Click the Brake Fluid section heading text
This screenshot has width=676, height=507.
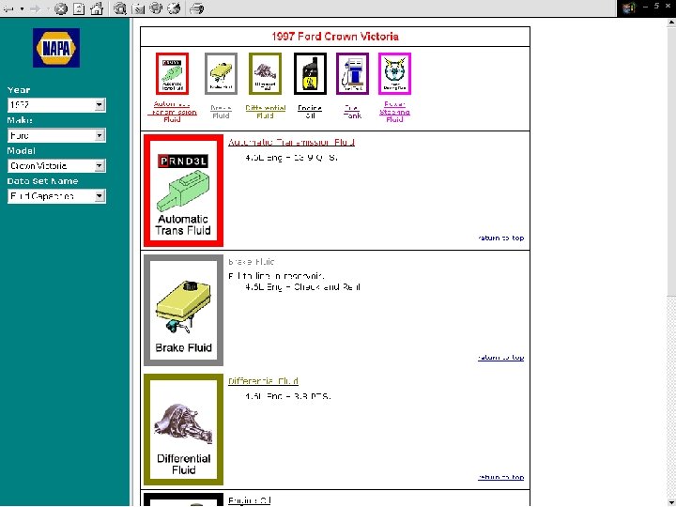pos(252,262)
